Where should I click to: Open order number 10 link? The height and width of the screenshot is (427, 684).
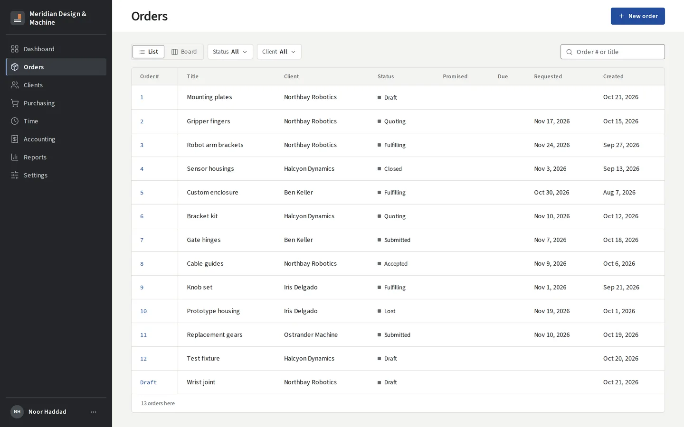(143, 311)
